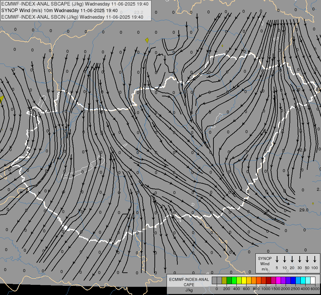321x295 pixels.
Task: Click the 42.9 value on the map
Action: [301, 150]
